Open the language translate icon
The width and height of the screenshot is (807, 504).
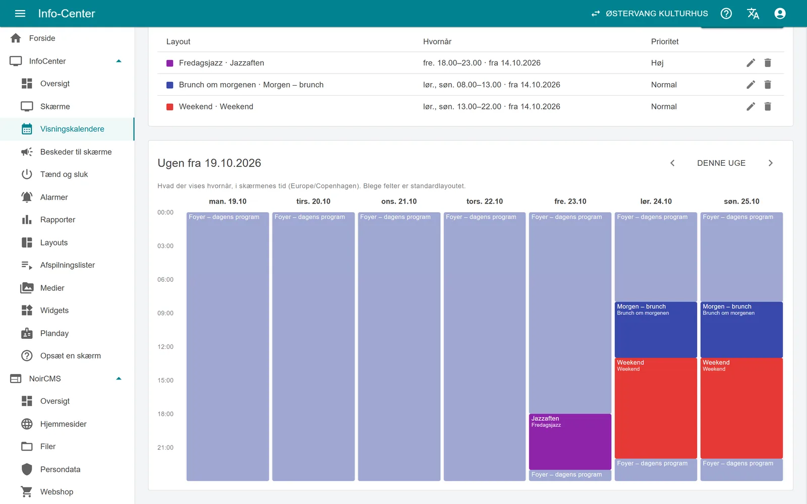[x=753, y=14]
